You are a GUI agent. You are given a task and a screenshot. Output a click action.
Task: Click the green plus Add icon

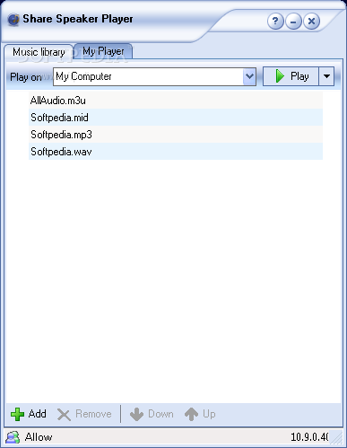pos(17,414)
